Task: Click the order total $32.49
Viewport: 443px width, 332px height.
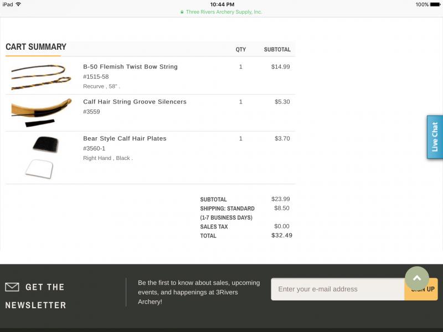Action: point(282,235)
